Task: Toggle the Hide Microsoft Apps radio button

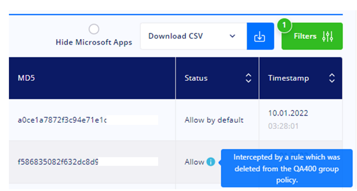Action: tap(94, 29)
